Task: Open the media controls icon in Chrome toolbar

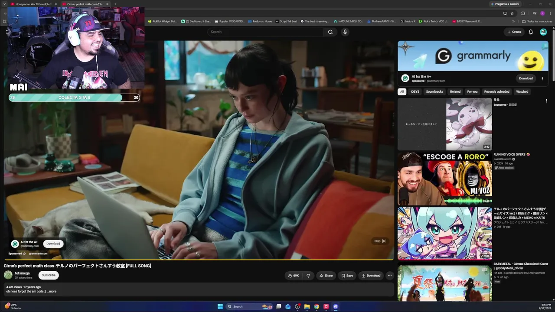Action: coord(534,13)
